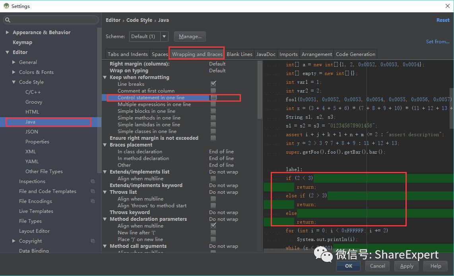Focus the settings search input field

click(51, 20)
